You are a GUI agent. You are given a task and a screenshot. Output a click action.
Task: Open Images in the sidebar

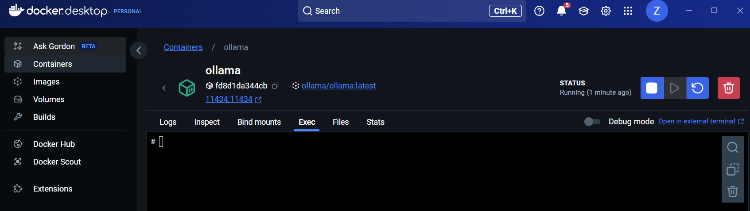(65, 81)
